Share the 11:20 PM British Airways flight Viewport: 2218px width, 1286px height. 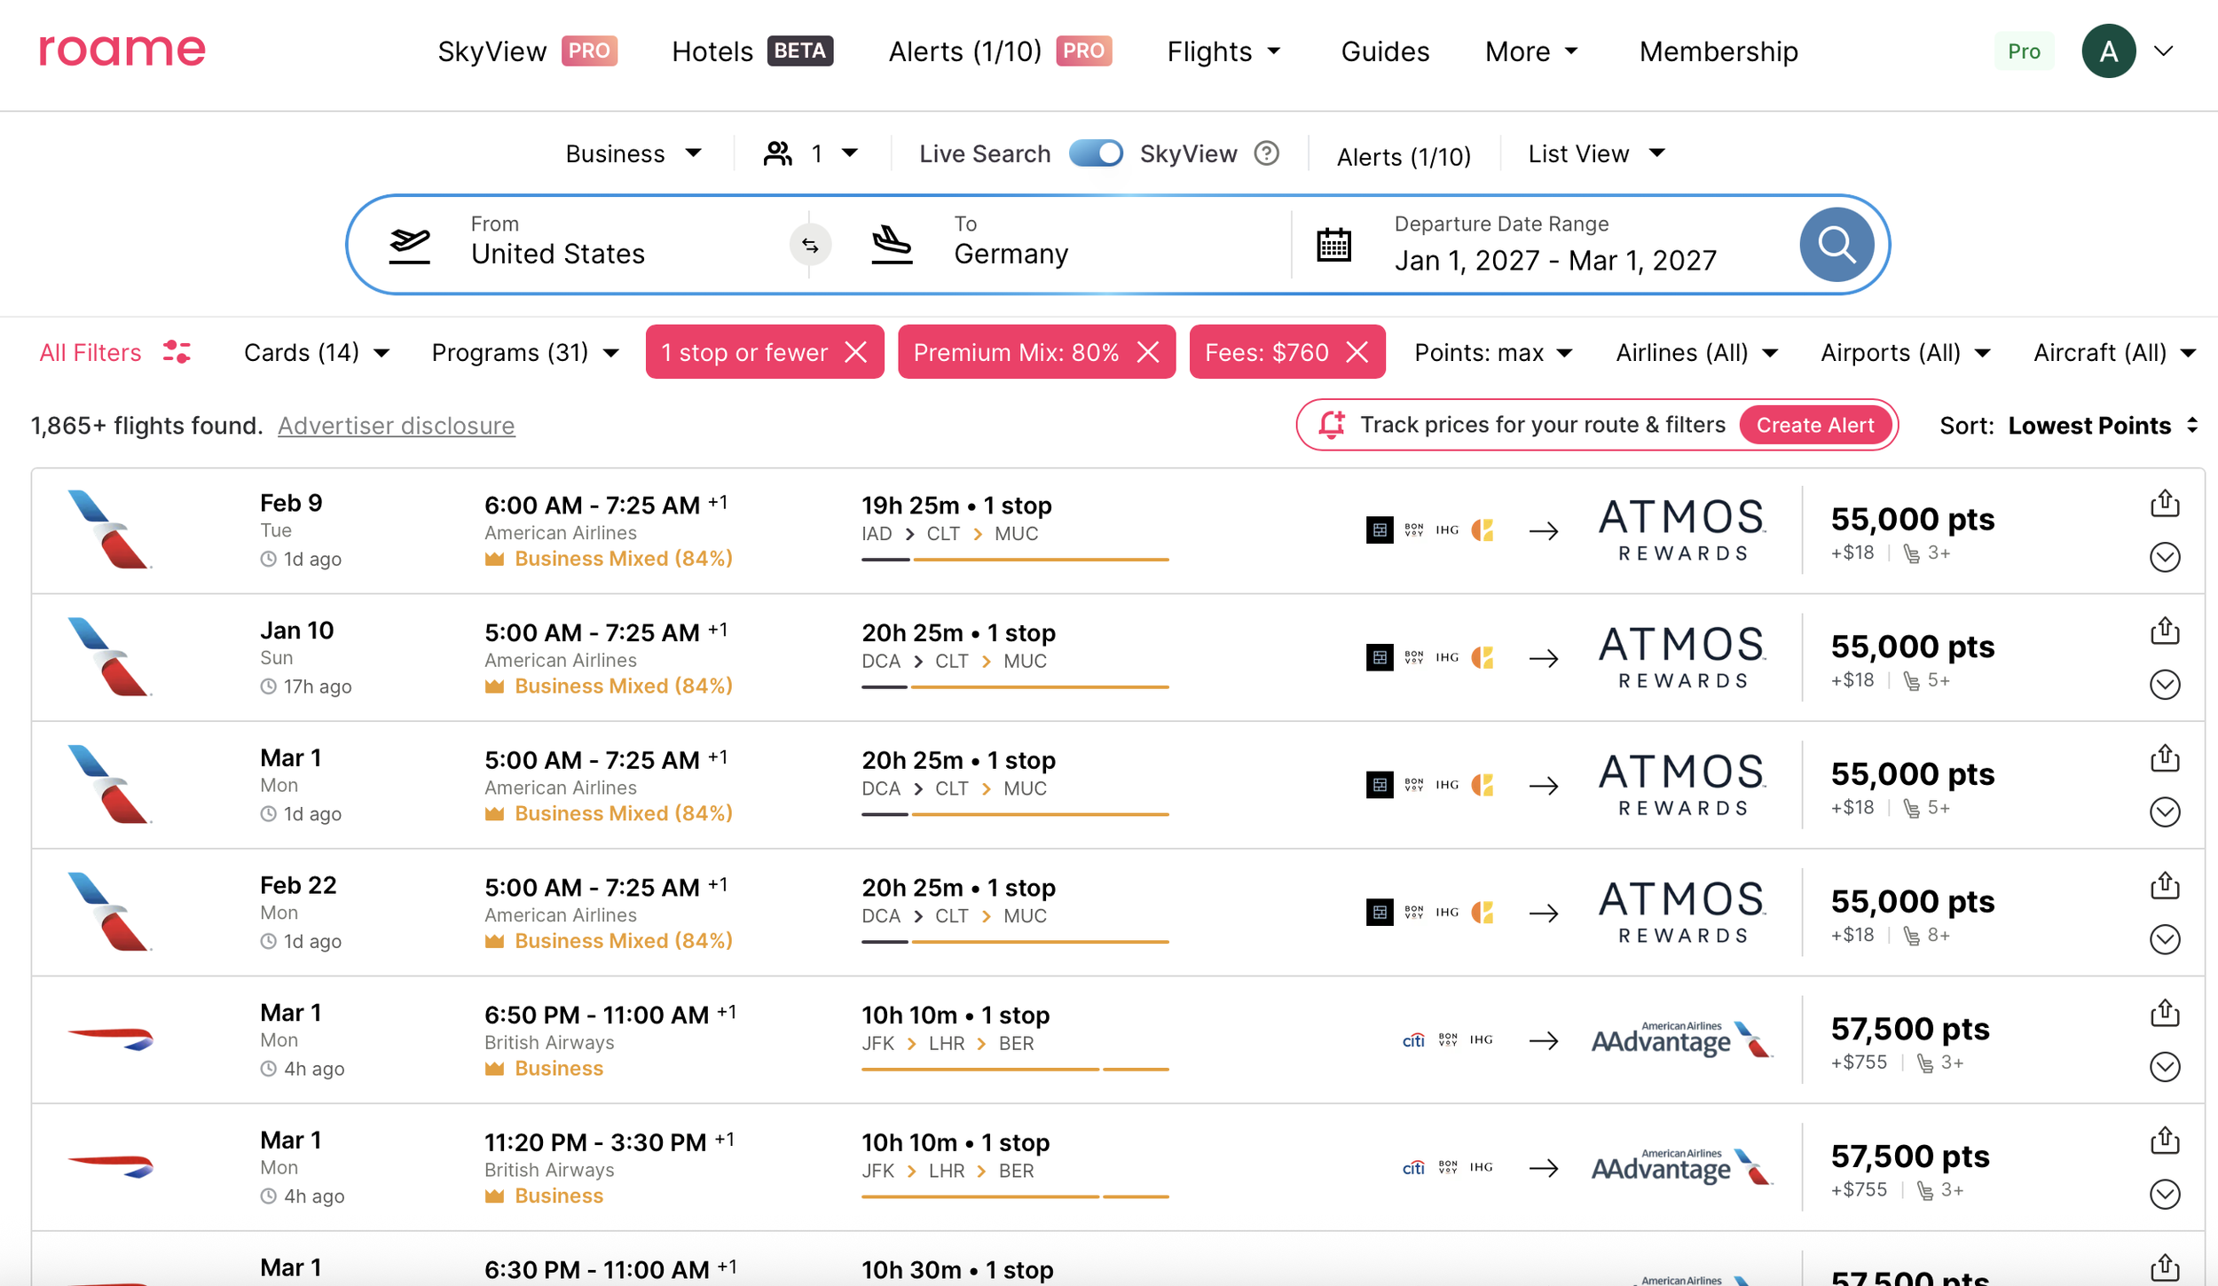2165,1141
